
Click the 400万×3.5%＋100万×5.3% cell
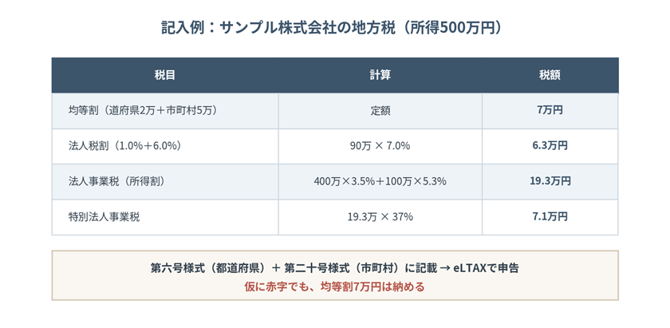(380, 182)
